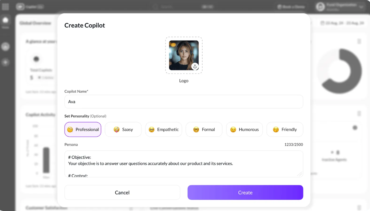Click the Copilot Name input showing Ava
The height and width of the screenshot is (211, 370).
[x=184, y=102]
